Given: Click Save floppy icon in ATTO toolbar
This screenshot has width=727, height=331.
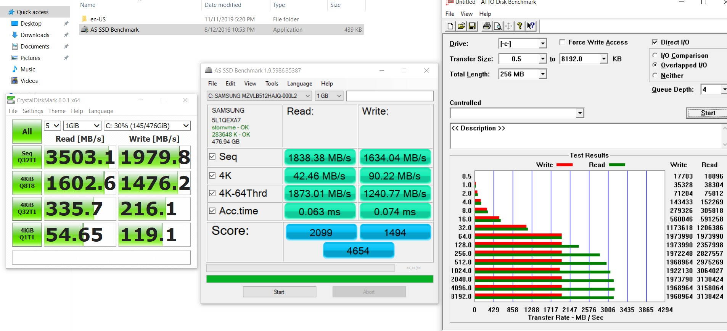Looking at the screenshot, I should coord(472,26).
